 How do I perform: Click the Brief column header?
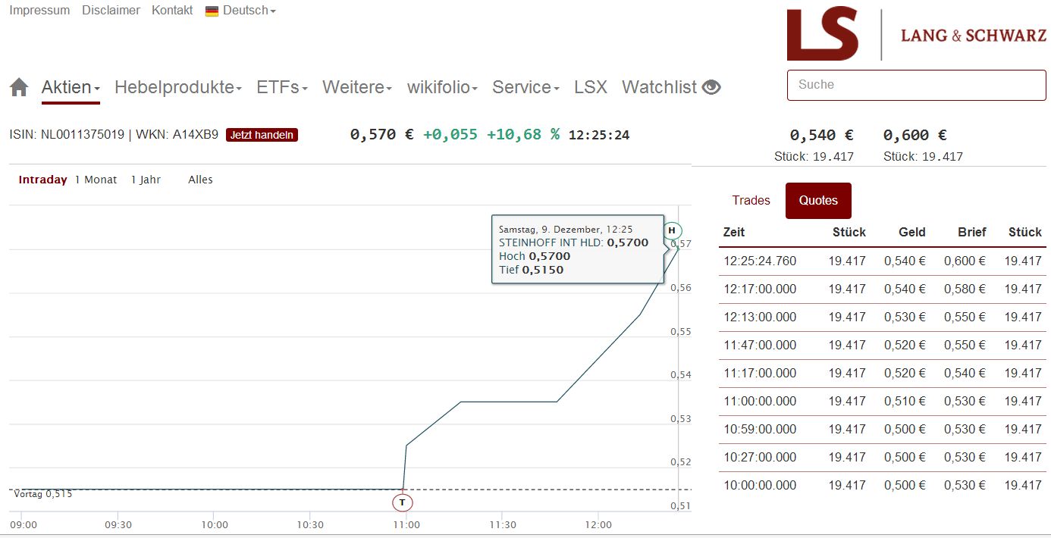point(971,233)
